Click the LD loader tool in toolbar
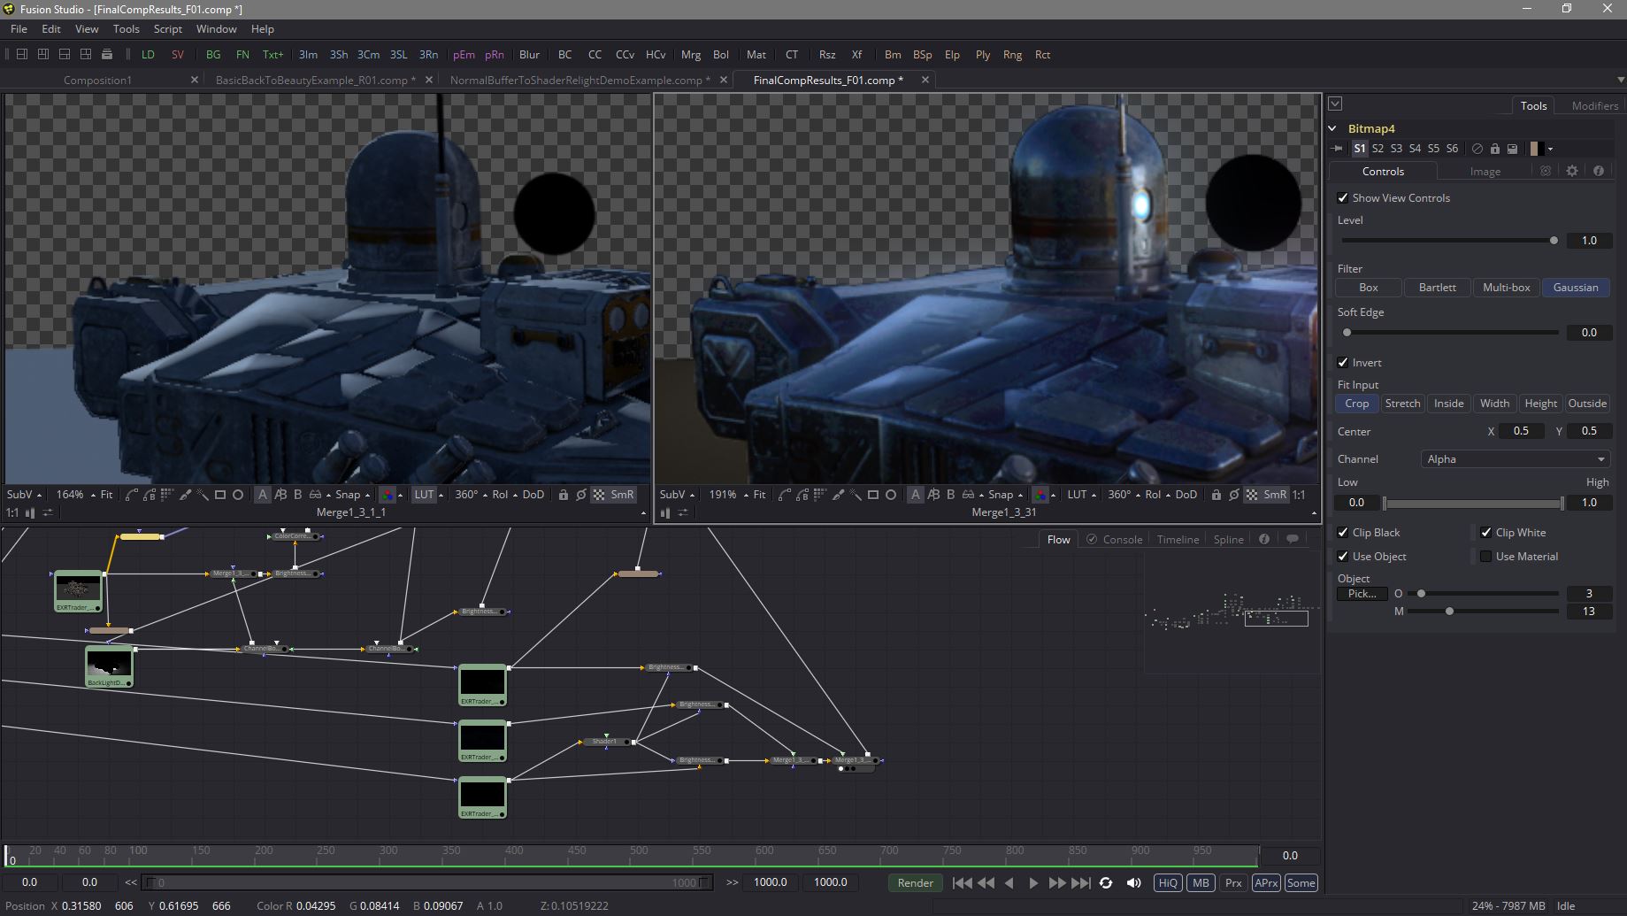This screenshot has width=1627, height=916. [x=148, y=54]
